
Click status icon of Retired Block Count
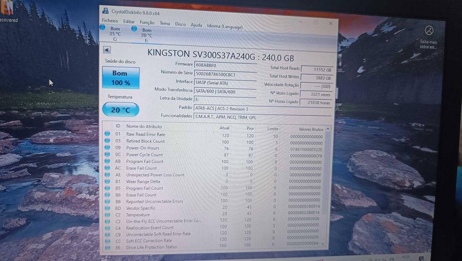(107, 140)
